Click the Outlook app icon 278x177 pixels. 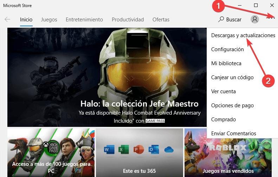pyautogui.click(x=154, y=150)
